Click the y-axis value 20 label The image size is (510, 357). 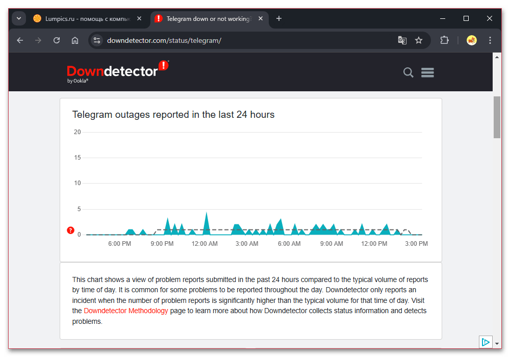click(x=78, y=132)
